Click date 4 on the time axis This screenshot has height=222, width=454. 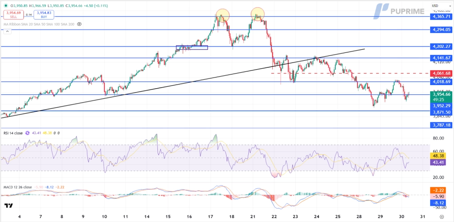pos(19,217)
